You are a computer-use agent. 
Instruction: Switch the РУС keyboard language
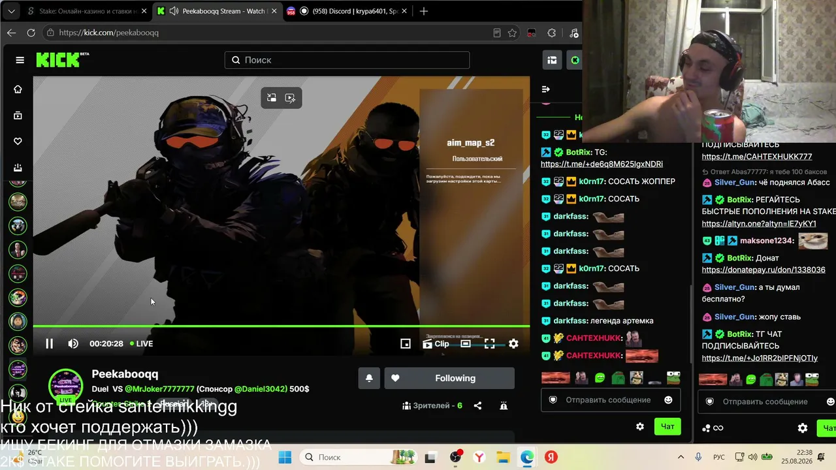pyautogui.click(x=718, y=457)
